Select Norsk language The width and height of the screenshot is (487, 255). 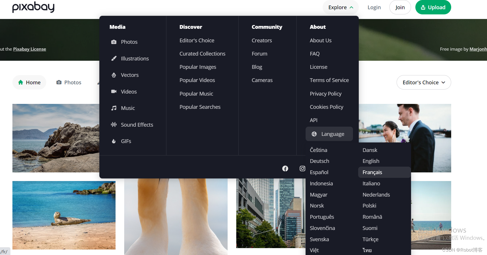pos(317,206)
